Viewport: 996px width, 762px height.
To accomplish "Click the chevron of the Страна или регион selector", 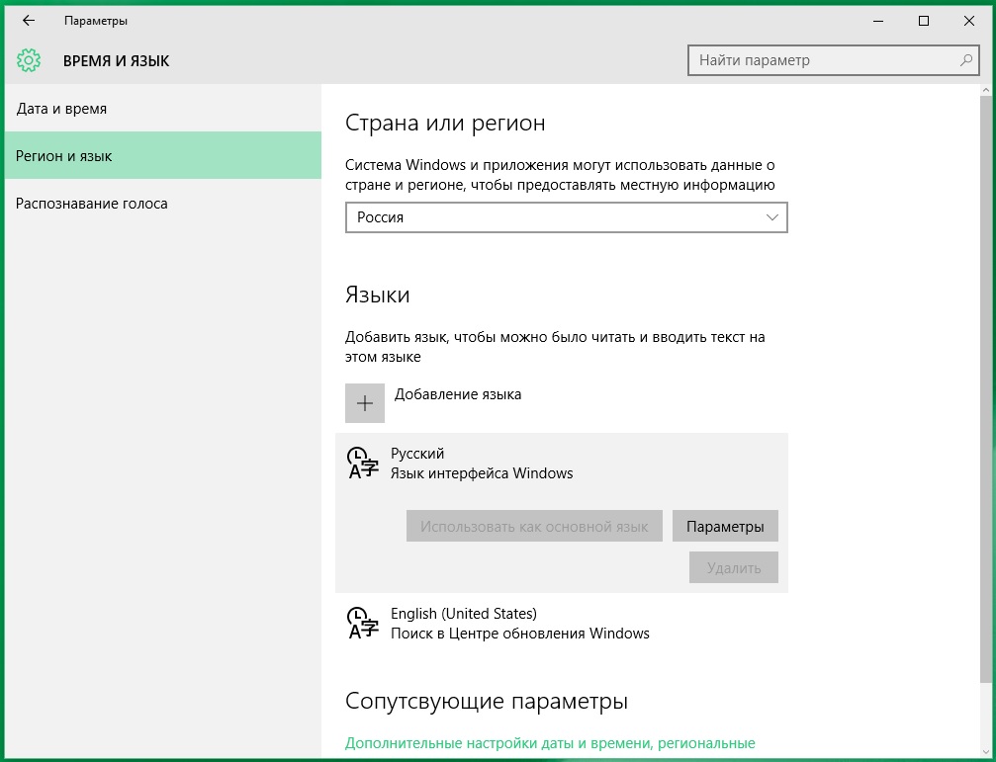I will click(771, 217).
